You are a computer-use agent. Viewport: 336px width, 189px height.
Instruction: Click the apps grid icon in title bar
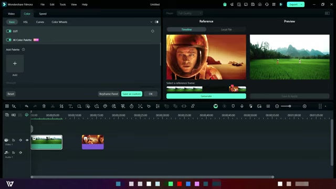274,4
